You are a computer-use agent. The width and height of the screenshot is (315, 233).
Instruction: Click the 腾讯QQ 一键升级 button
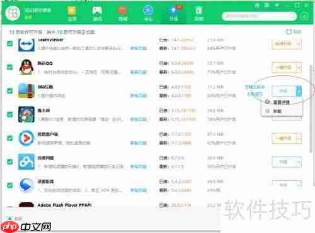tap(283, 67)
